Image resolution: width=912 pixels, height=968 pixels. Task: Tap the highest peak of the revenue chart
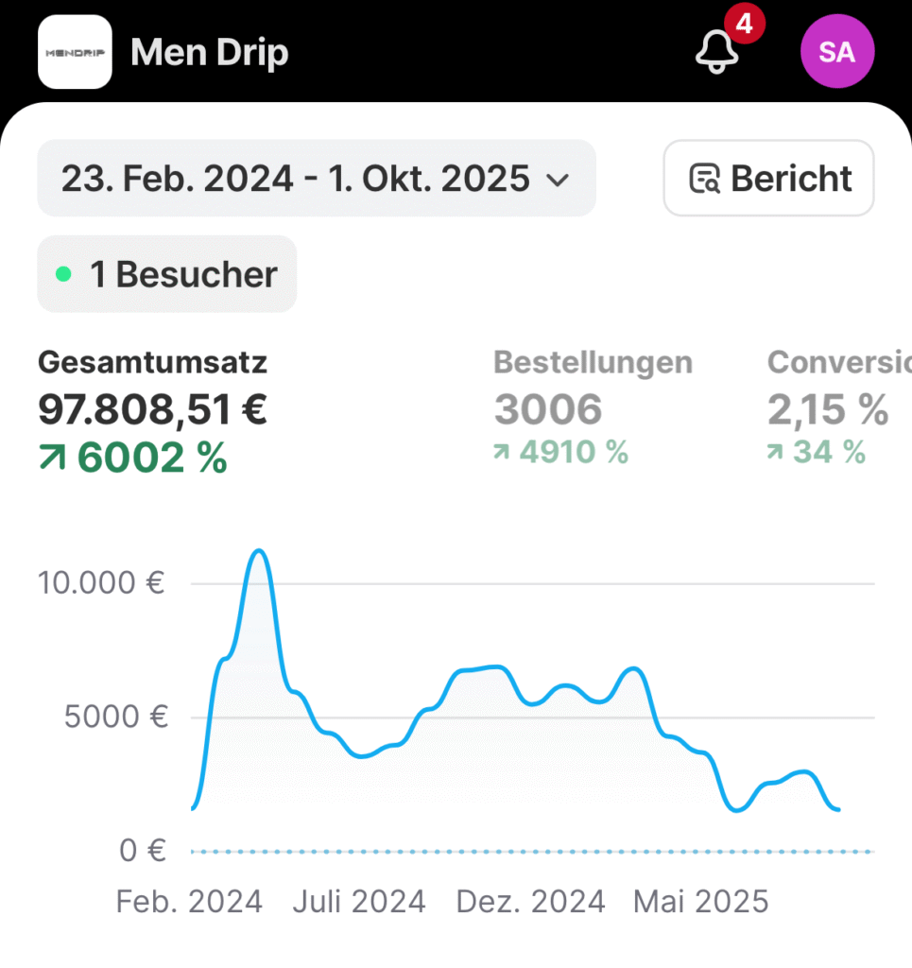[x=258, y=551]
